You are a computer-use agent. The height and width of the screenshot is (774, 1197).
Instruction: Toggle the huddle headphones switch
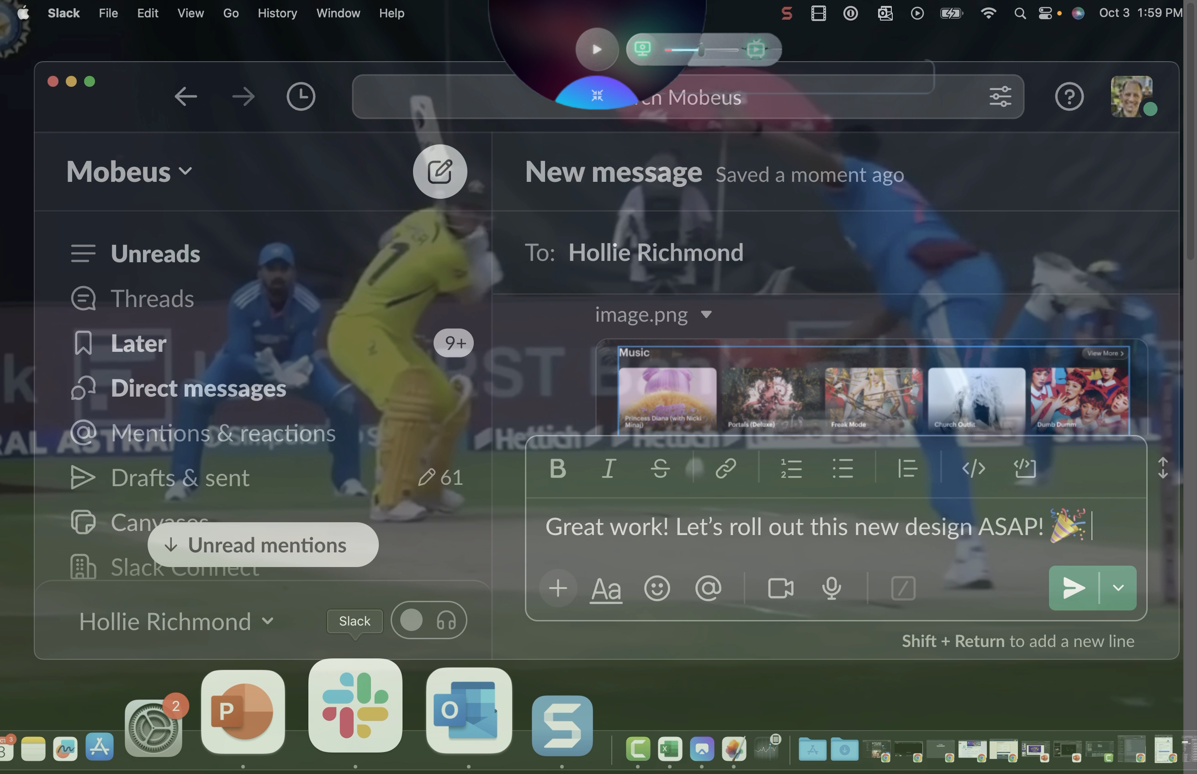tap(429, 620)
